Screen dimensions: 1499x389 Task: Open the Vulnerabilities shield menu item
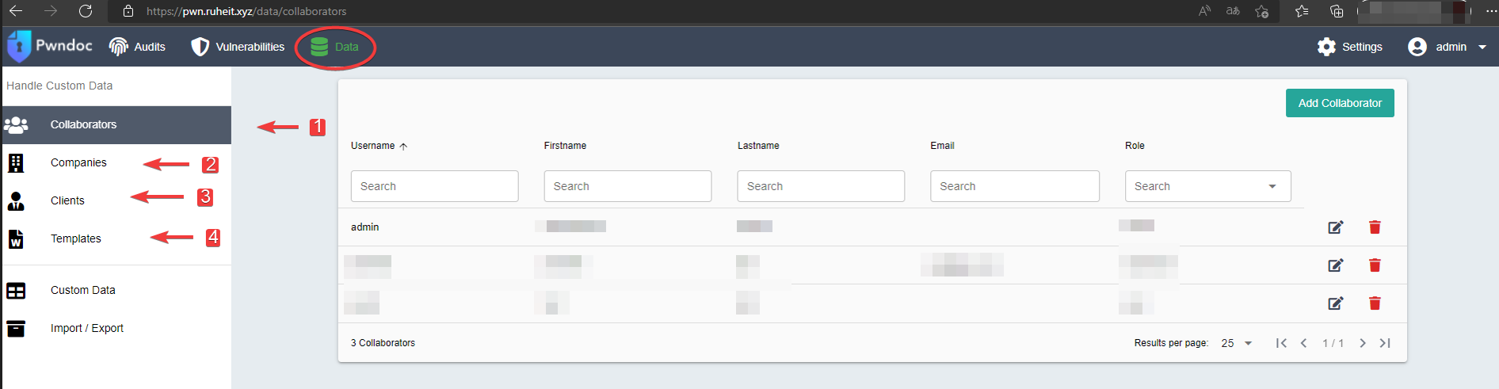tap(200, 47)
